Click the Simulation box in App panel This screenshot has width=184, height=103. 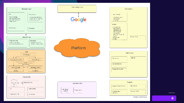click(35, 71)
